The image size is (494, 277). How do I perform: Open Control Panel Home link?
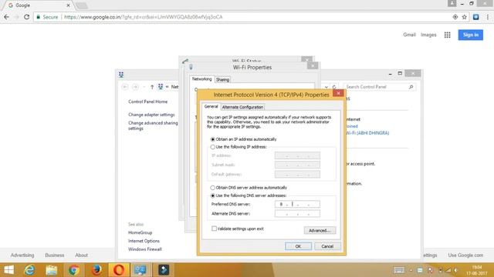147,102
